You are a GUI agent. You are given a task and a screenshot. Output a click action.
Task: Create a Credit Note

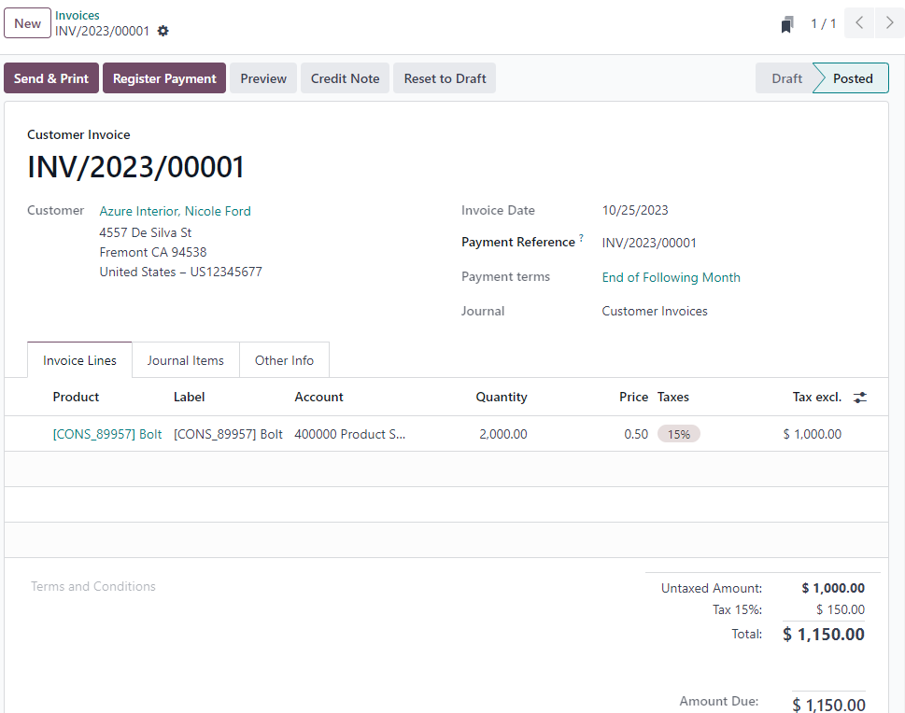pos(346,78)
